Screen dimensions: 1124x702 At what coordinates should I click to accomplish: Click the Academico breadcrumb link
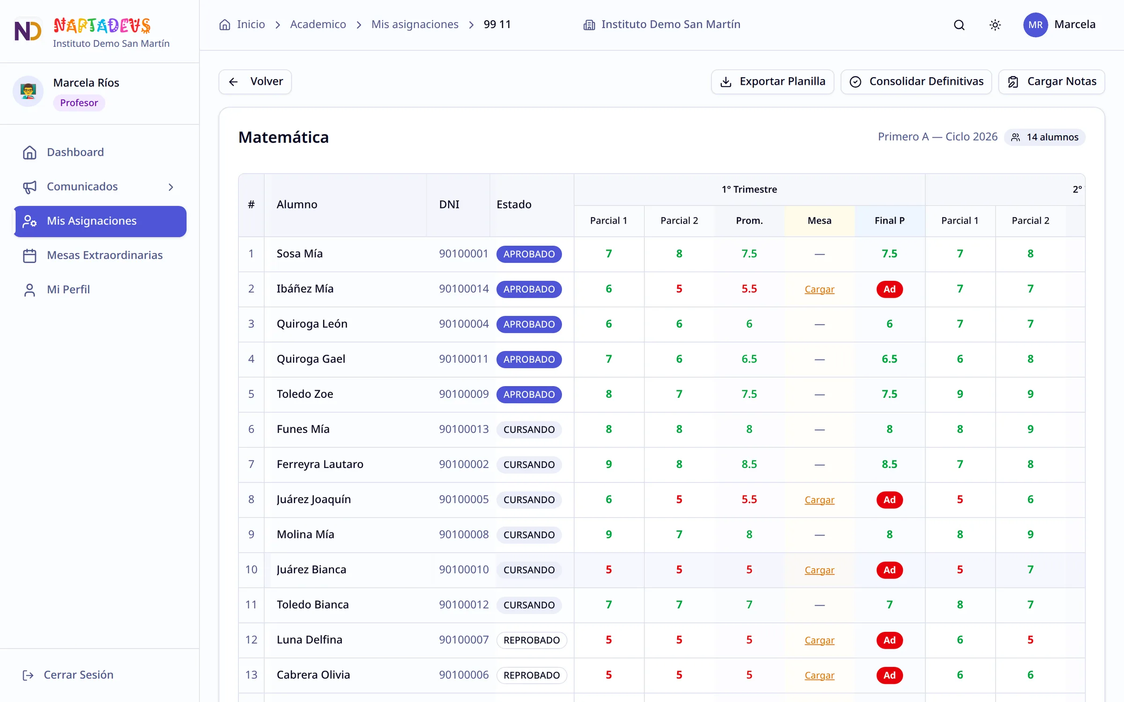[x=318, y=24]
